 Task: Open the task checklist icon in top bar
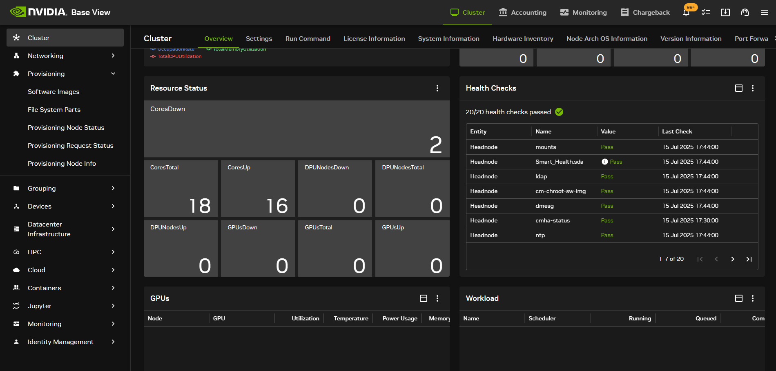706,13
